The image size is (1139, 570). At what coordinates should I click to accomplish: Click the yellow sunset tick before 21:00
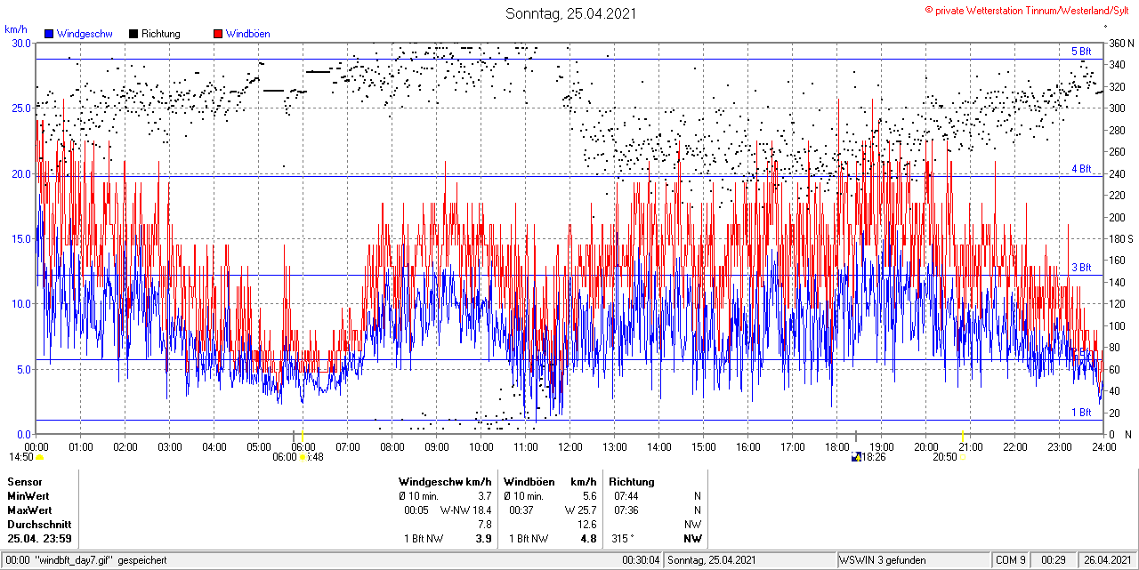pos(963,434)
